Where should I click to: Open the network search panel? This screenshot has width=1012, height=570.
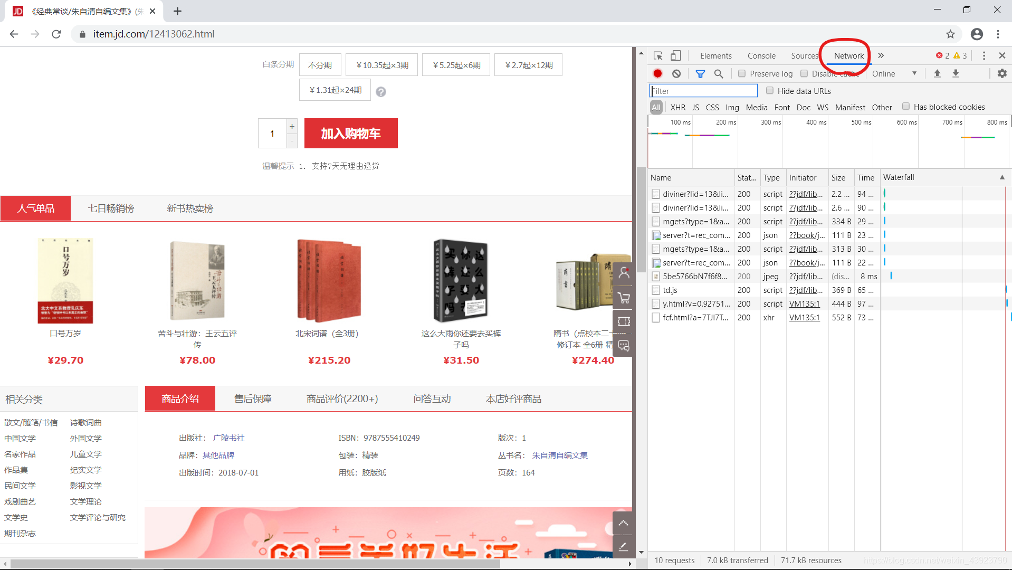tap(718, 73)
